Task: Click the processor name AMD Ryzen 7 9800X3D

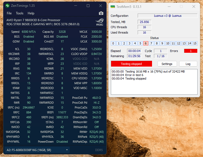Action: [x=33, y=20]
